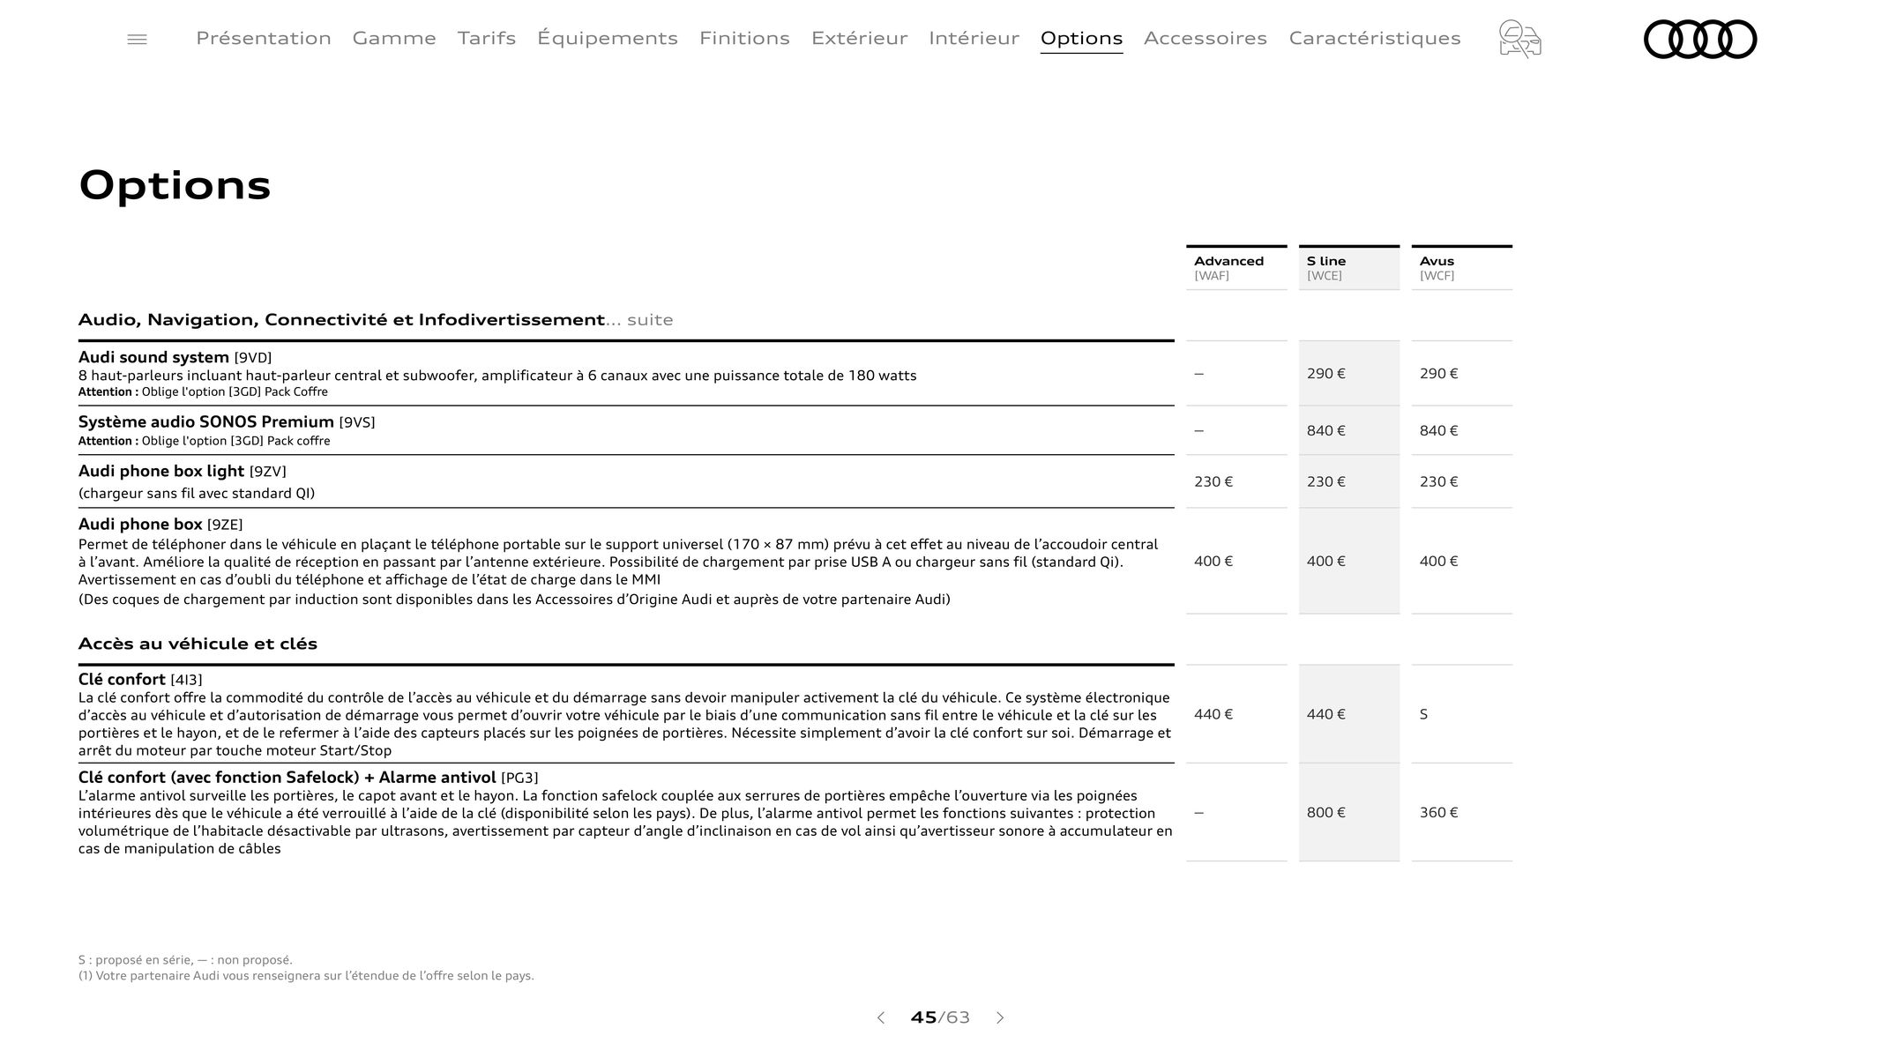Select Système audio SONOS Premium [9VS] title
The width and height of the screenshot is (1881, 1058).
[227, 422]
